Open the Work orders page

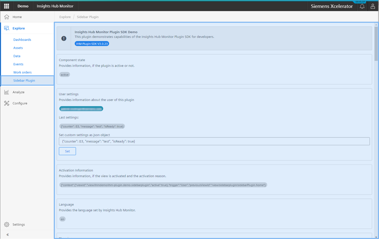pos(22,72)
